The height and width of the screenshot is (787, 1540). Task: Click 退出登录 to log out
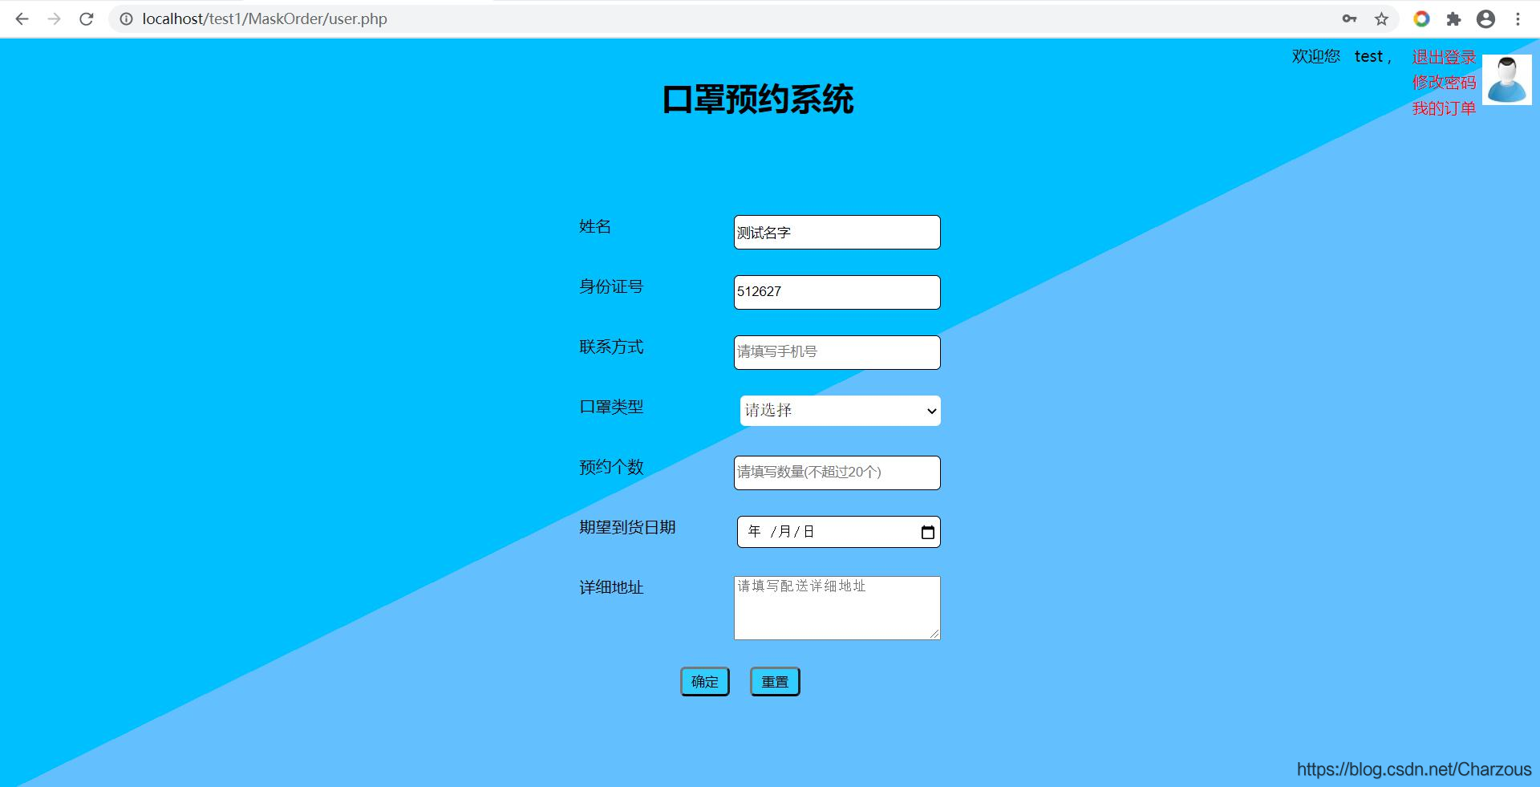(1444, 57)
